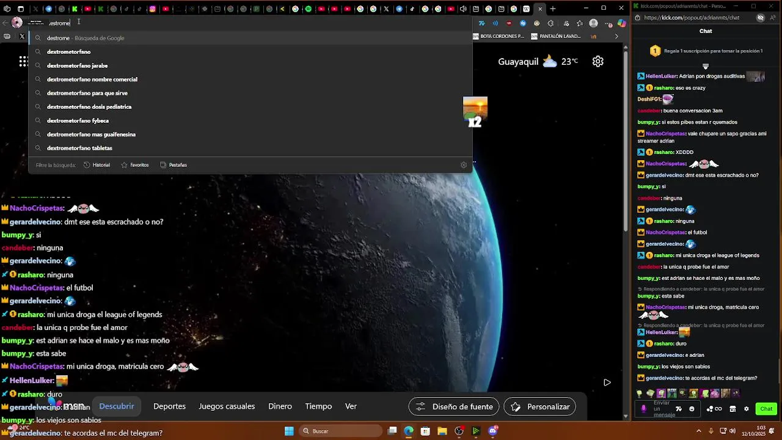Open the Kick chat shop icon
The height and width of the screenshot is (440, 782).
(x=733, y=409)
